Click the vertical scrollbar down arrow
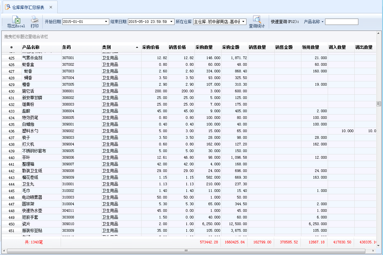 (x=378, y=245)
